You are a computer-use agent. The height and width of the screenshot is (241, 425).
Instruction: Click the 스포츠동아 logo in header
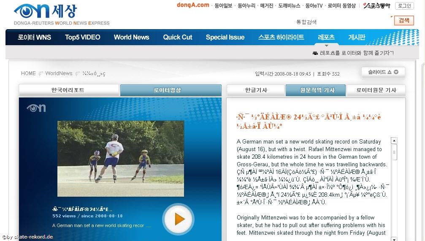pos(376,5)
